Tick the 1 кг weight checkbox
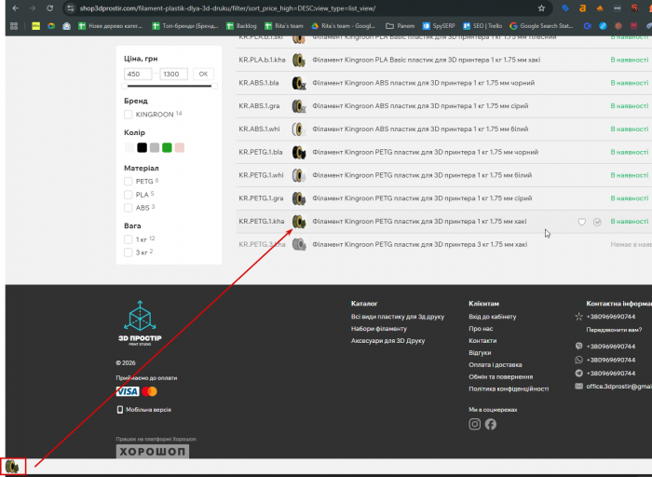 (x=129, y=239)
